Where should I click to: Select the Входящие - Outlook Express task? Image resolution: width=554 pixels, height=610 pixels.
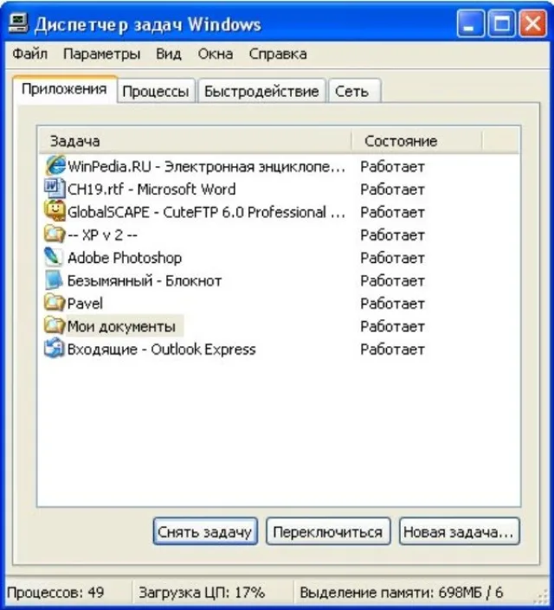point(162,349)
